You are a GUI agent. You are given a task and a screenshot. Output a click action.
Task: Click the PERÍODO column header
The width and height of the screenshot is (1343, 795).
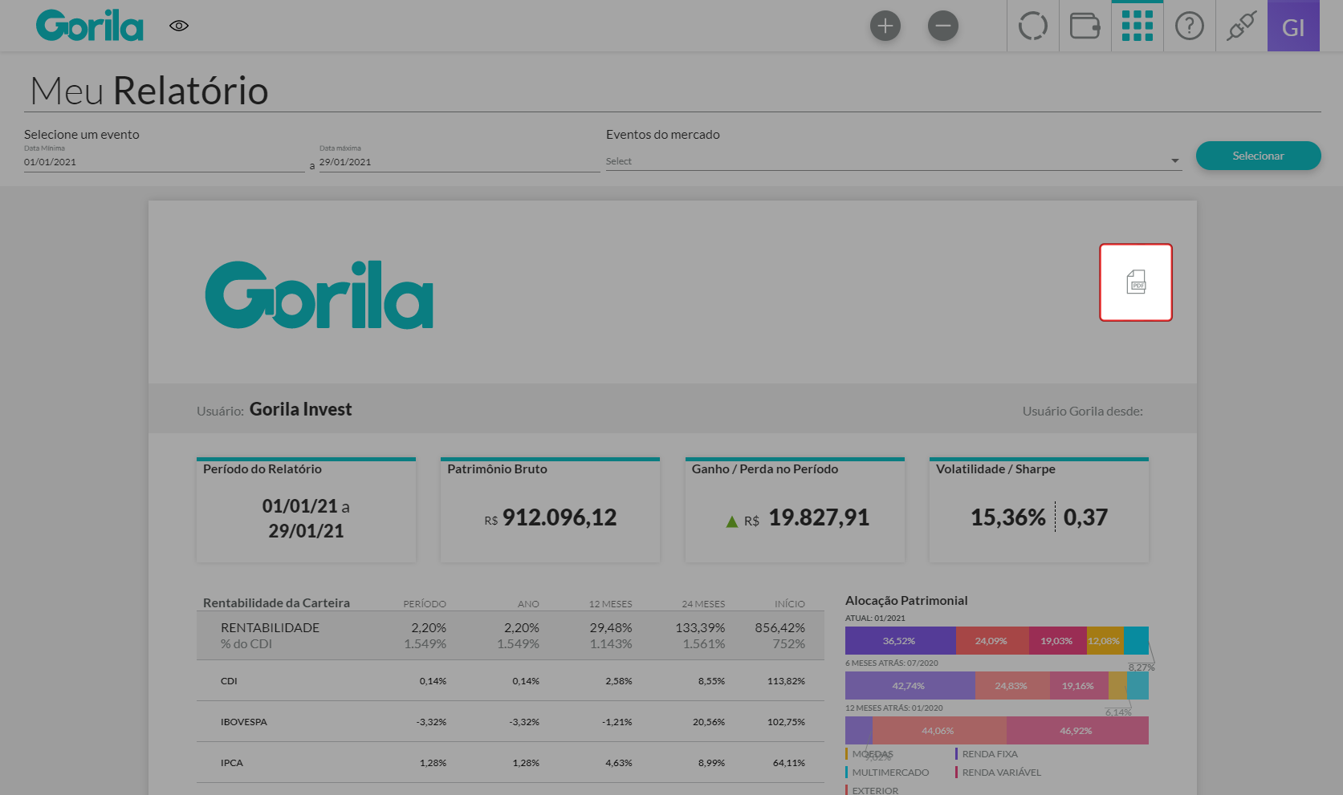coord(425,604)
